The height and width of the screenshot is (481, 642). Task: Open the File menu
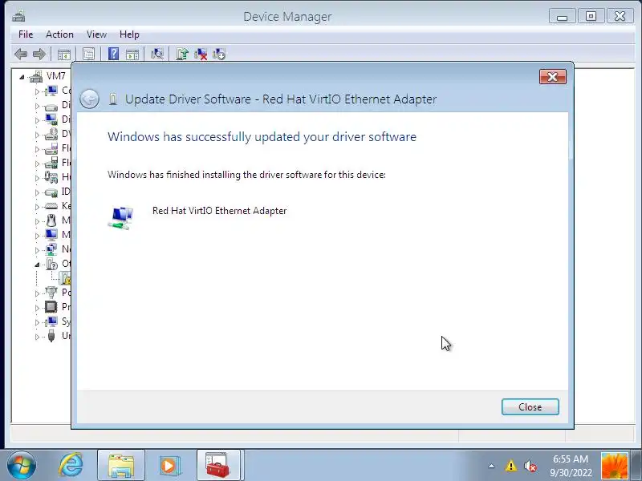26,34
